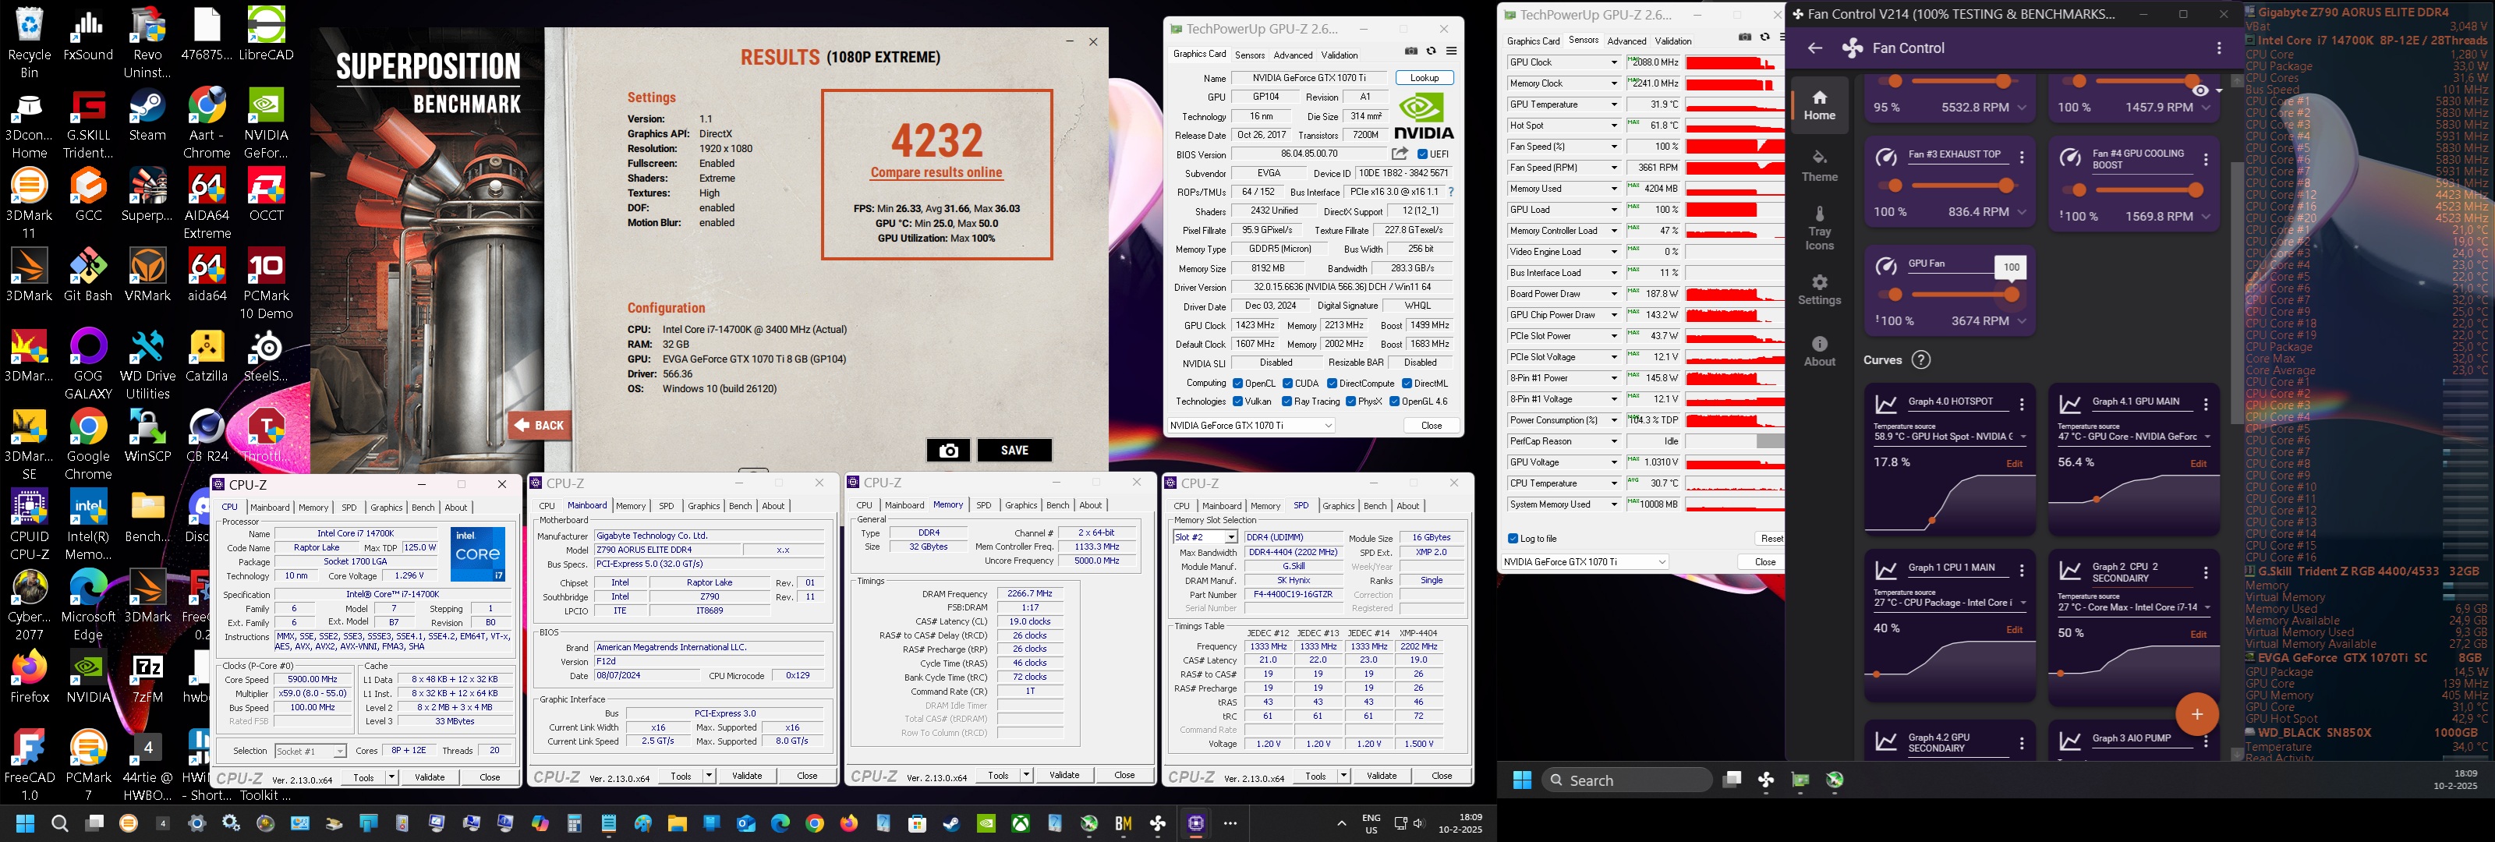The height and width of the screenshot is (842, 2495).
Task: Open the Home section in Fan Control sidebar
Action: click(x=1819, y=104)
